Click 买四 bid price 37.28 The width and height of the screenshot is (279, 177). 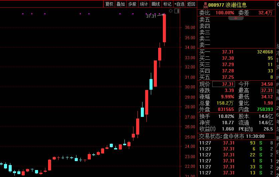[x=228, y=71]
